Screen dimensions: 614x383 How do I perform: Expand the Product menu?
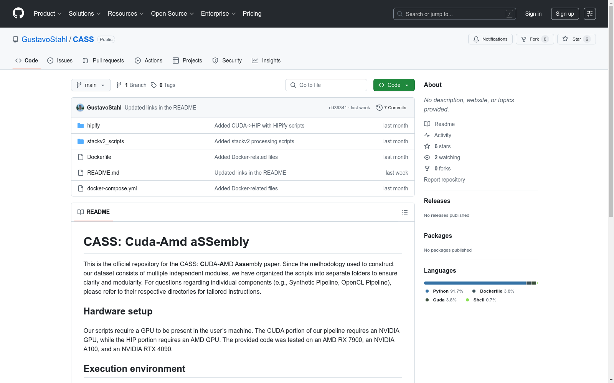point(48,14)
